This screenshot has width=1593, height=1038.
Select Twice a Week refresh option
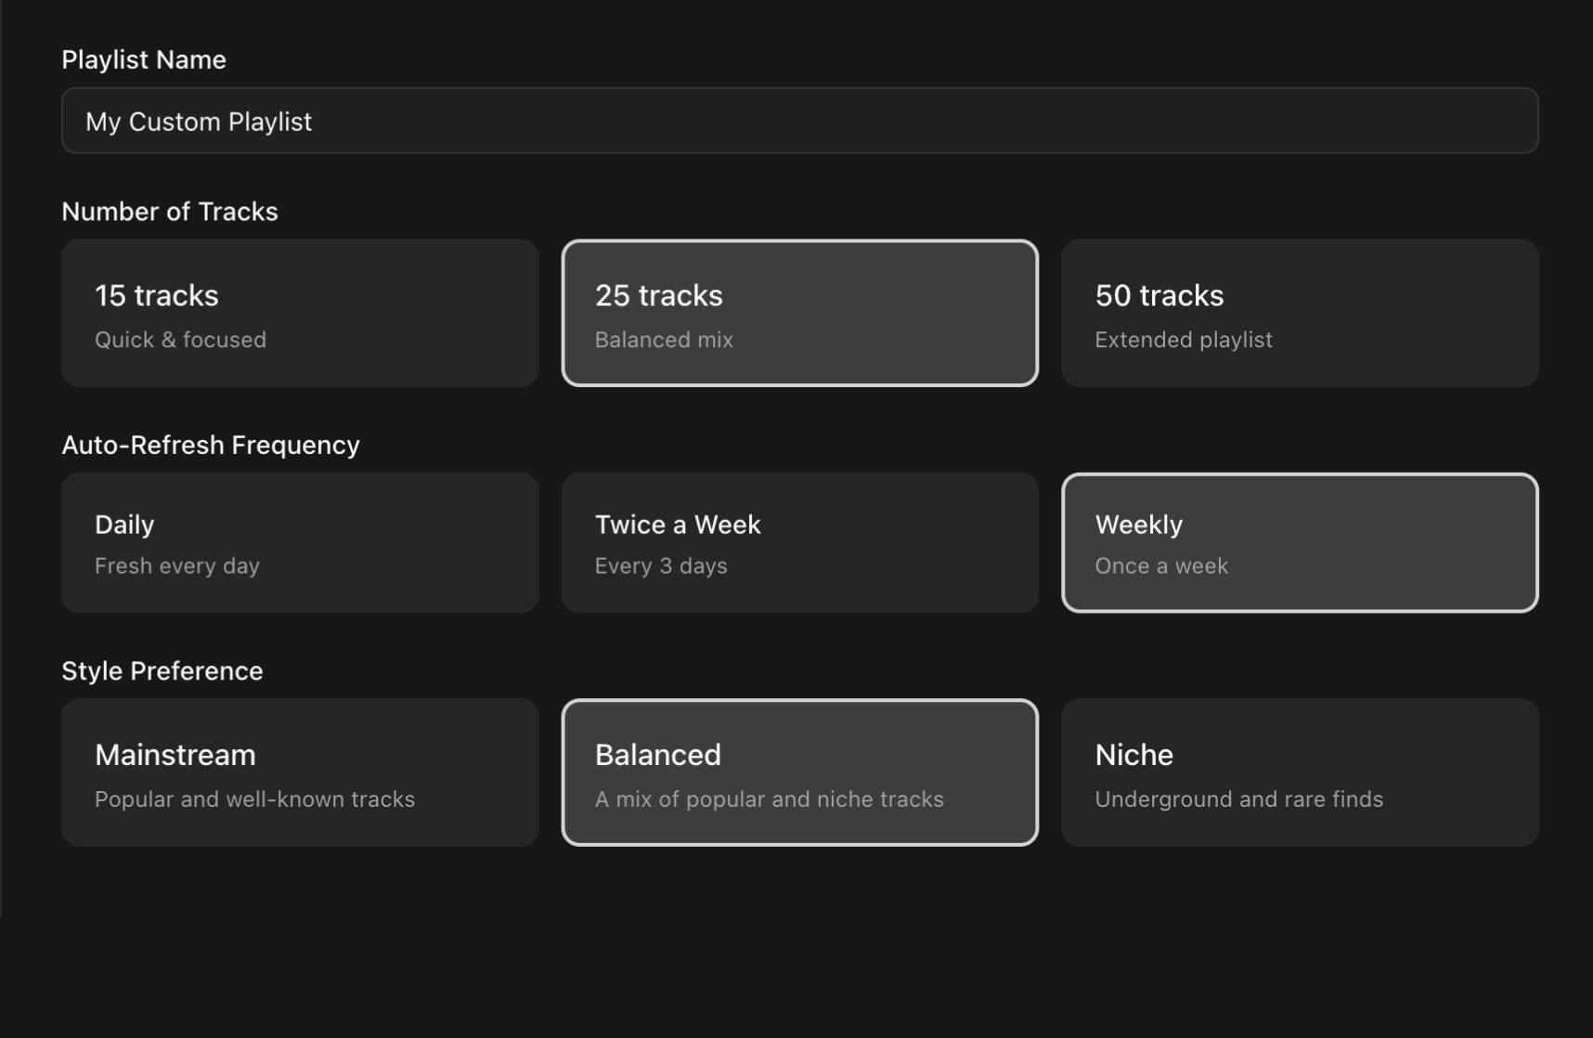click(x=799, y=542)
